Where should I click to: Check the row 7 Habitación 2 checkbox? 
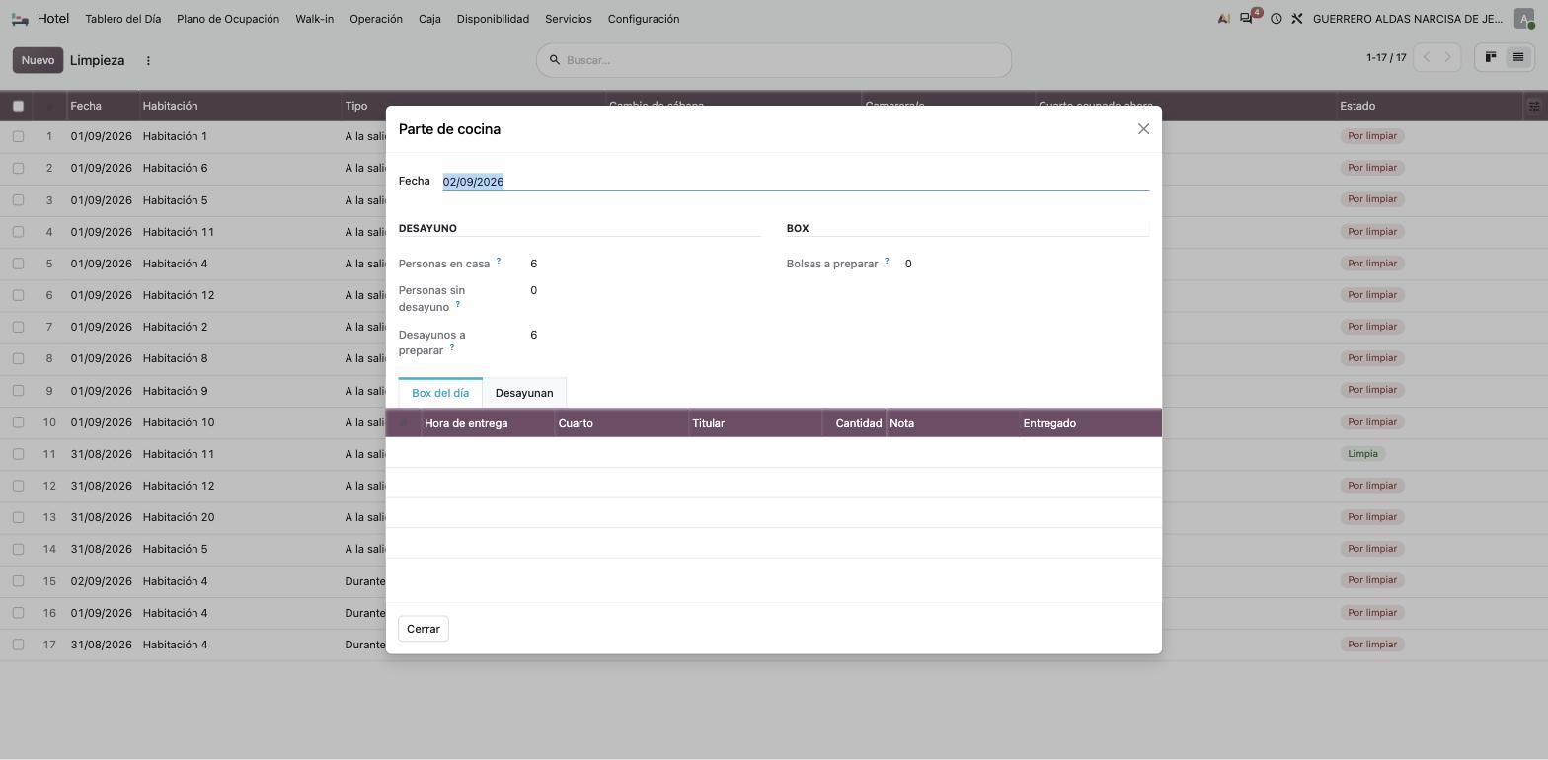point(18,327)
